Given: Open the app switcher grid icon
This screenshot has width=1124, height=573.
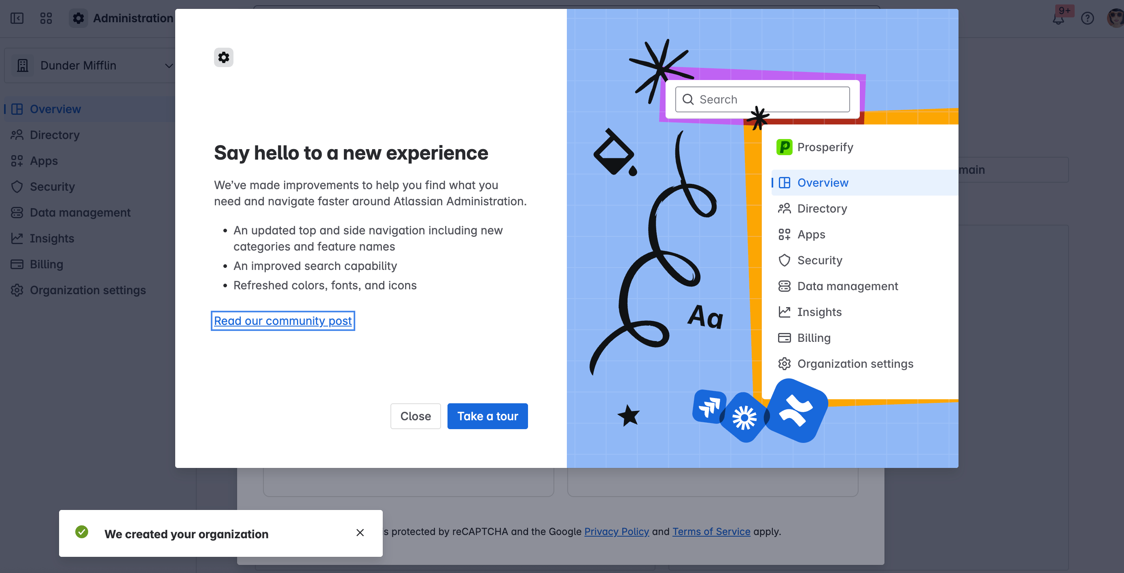Looking at the screenshot, I should (x=46, y=18).
